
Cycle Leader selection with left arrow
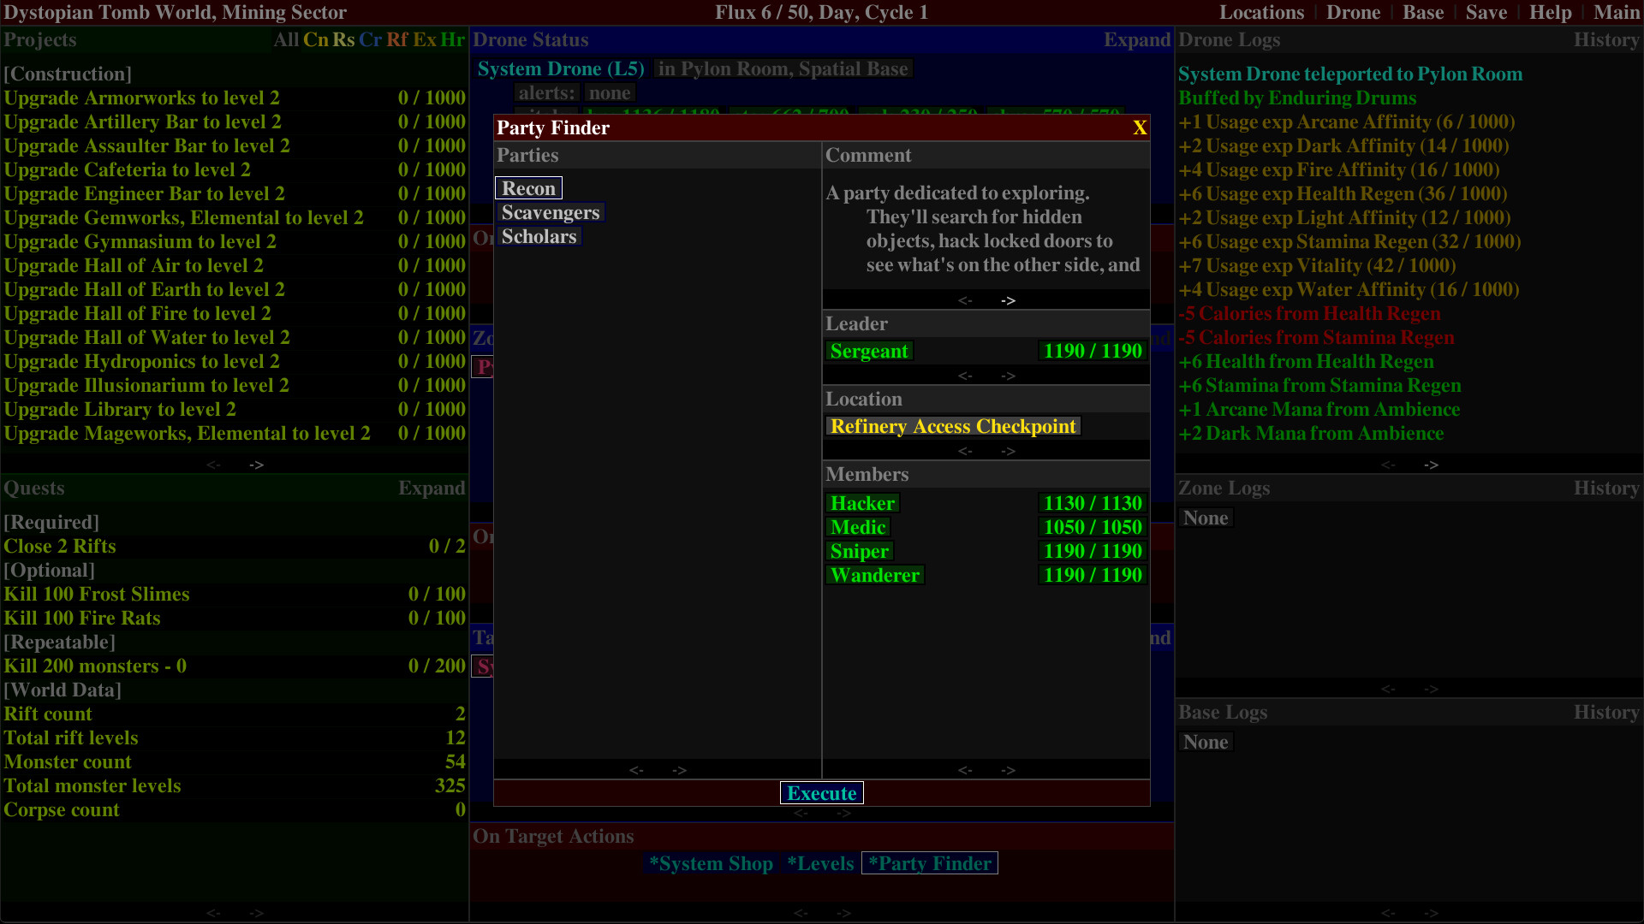point(966,376)
